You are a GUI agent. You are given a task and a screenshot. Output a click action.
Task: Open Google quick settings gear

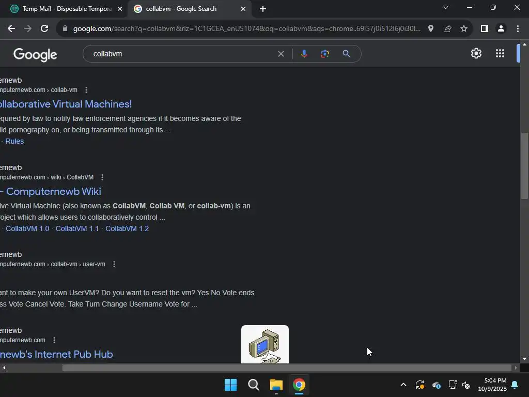pos(476,53)
